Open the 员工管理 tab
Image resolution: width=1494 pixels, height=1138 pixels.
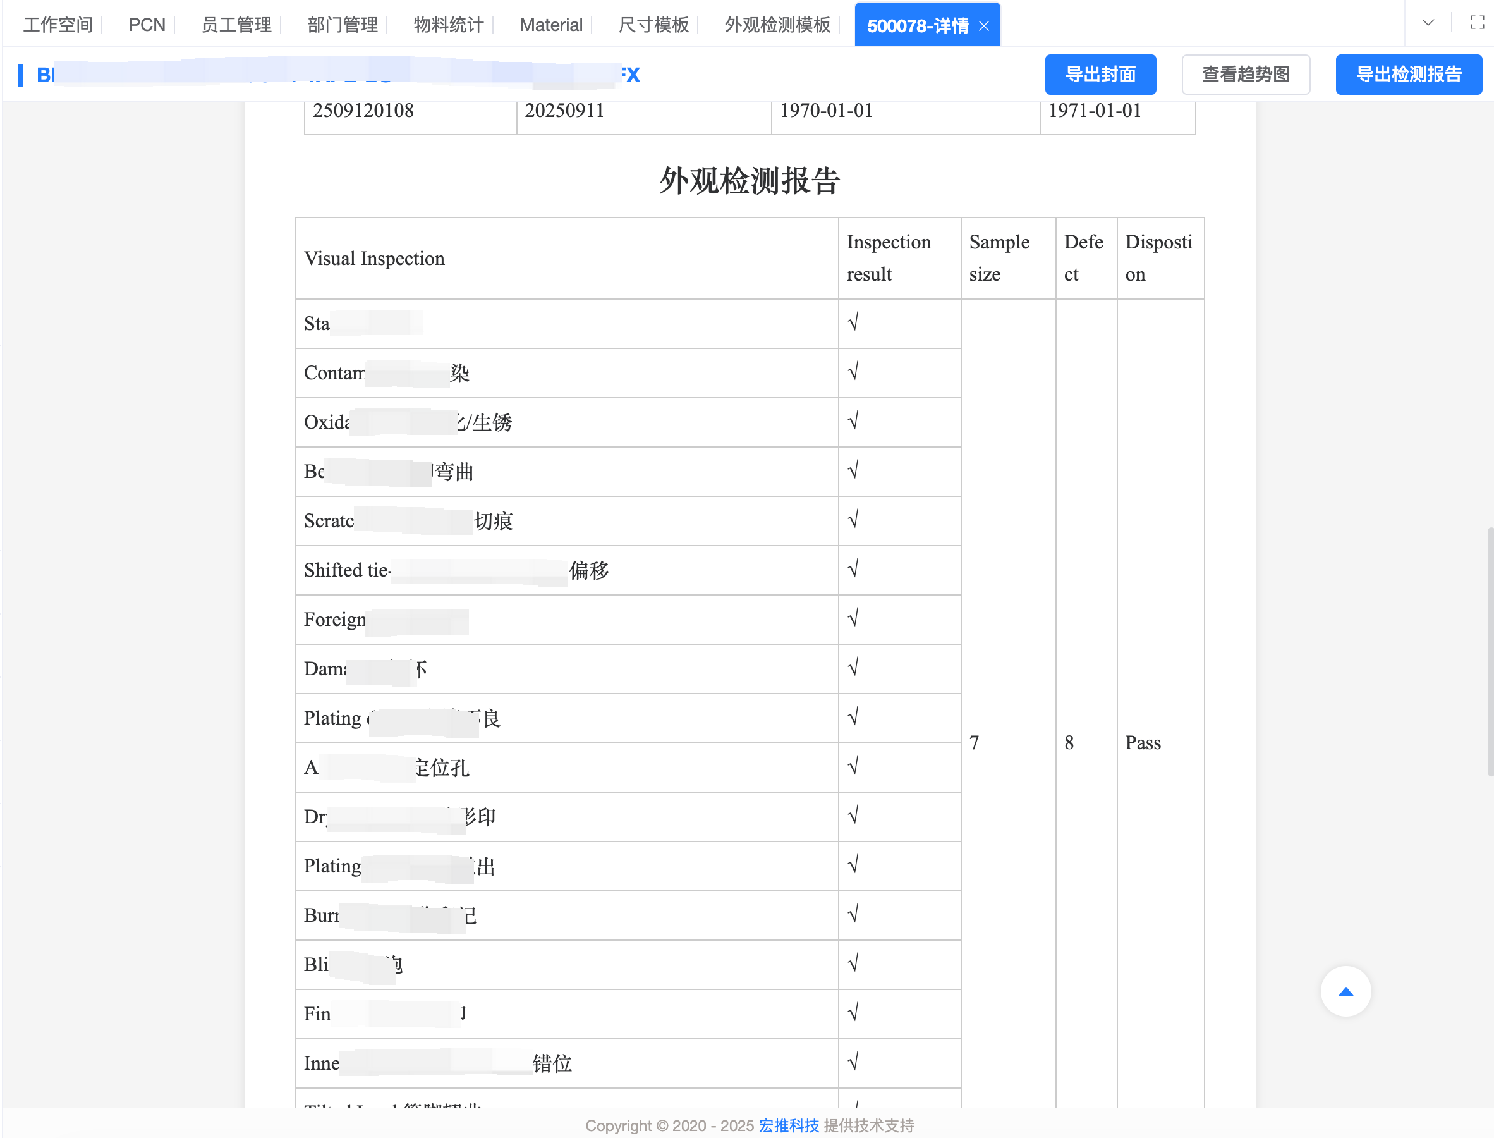236,25
